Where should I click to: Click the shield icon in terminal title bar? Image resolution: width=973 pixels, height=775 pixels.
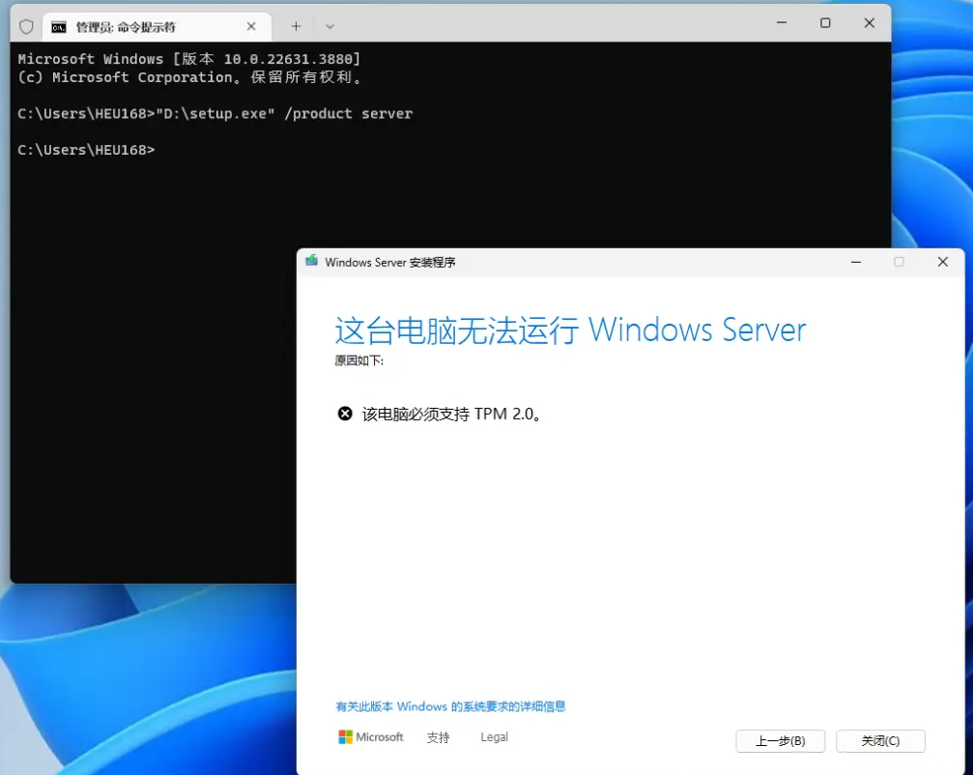pyautogui.click(x=26, y=27)
